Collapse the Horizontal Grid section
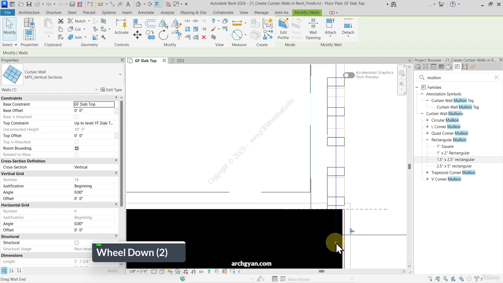Screen dimensions: 503x283 pos(116,205)
